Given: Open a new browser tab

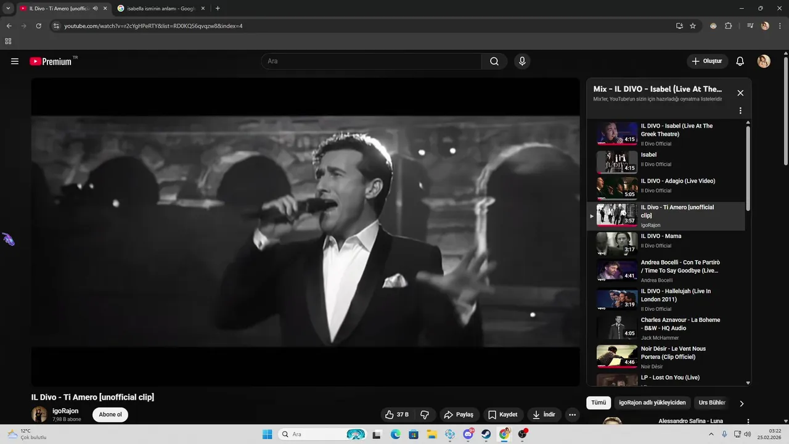Looking at the screenshot, I should (x=218, y=9).
